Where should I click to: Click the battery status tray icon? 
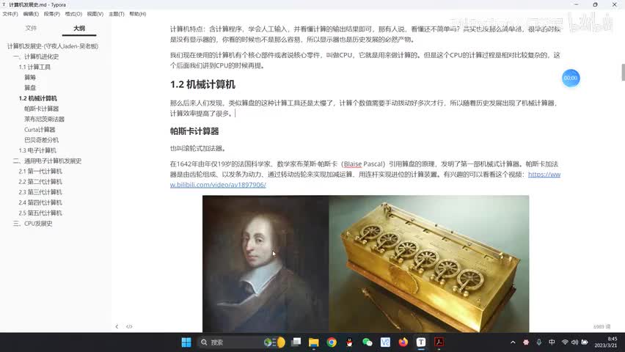pos(585,342)
